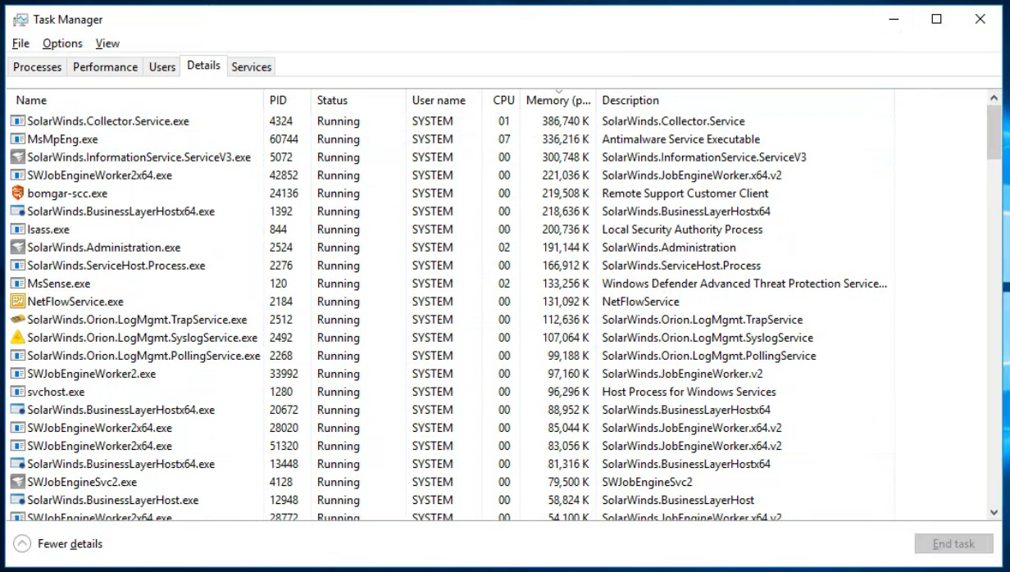Click the SolarWinds.Collector.Service.exe process icon
Image resolution: width=1010 pixels, height=572 pixels.
(18, 121)
